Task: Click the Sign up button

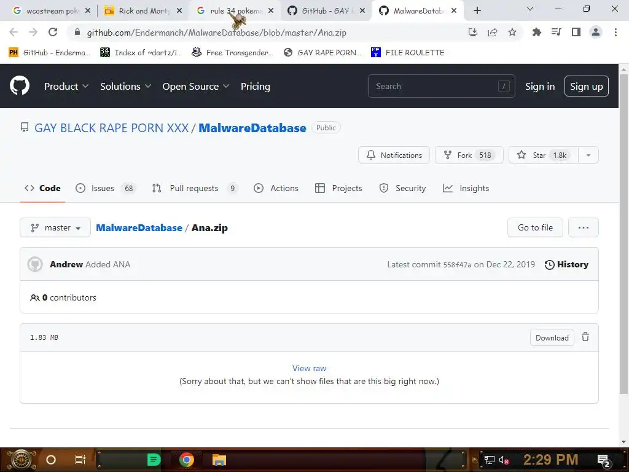Action: click(587, 86)
